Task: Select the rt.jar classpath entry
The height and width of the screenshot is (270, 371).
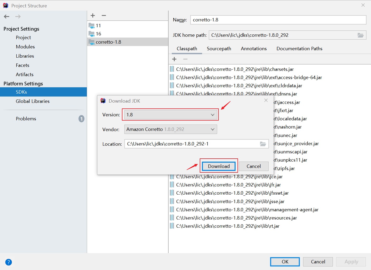Action: (x=228, y=226)
